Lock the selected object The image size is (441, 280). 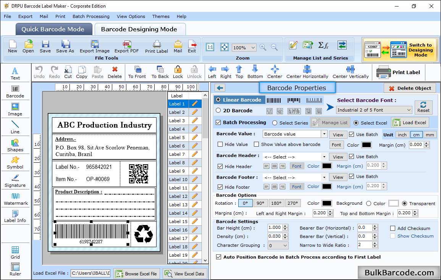point(178,72)
